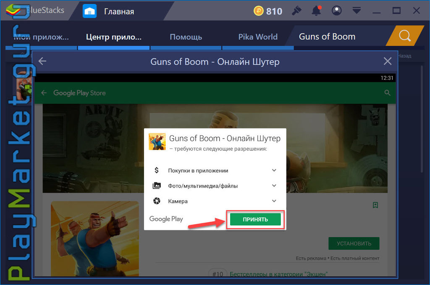The height and width of the screenshot is (285, 430).
Task: Open the pin/theme tool icon
Action: 296,11
